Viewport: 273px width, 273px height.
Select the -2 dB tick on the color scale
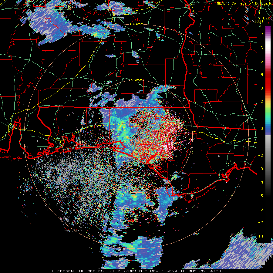261,156
